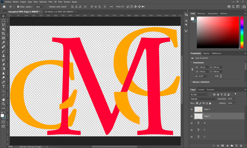Image resolution: width=247 pixels, height=148 pixels.
Task: Uncheck the Selec. autom. checkbox
Action: 18,7
